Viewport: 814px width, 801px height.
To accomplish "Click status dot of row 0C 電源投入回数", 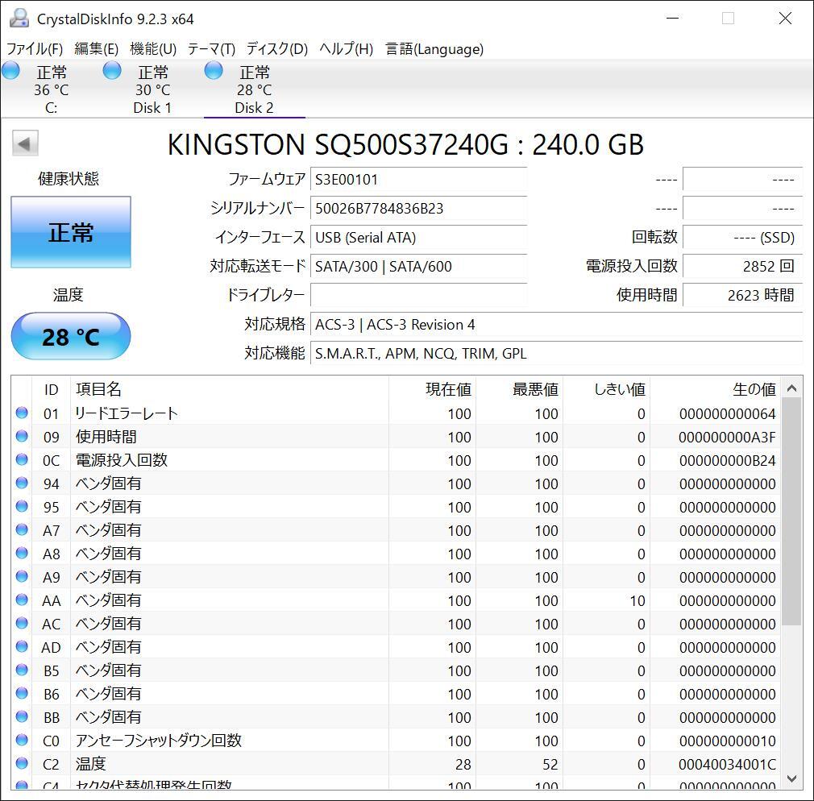I will tap(22, 459).
